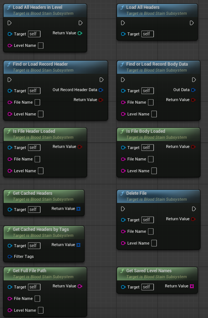The width and height of the screenshot is (208, 318).
Task: Click Filter Tags input pin
Action: pos(10,256)
